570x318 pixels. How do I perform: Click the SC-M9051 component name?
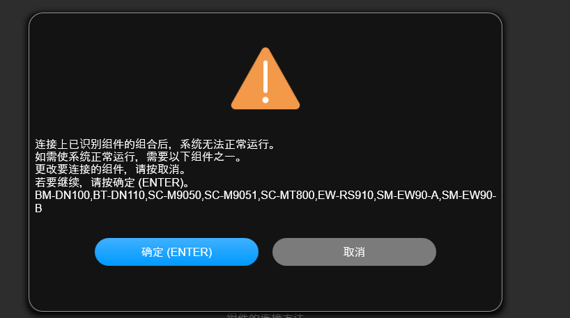[x=231, y=196]
